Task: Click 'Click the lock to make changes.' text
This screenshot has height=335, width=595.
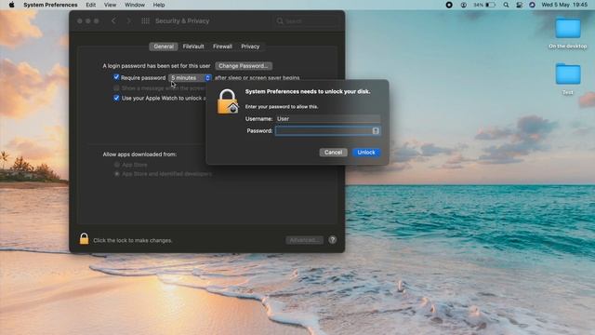Action: [132, 240]
